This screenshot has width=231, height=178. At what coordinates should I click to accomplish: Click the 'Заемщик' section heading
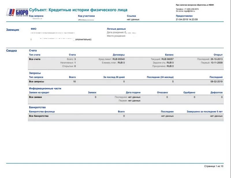pos(13,30)
